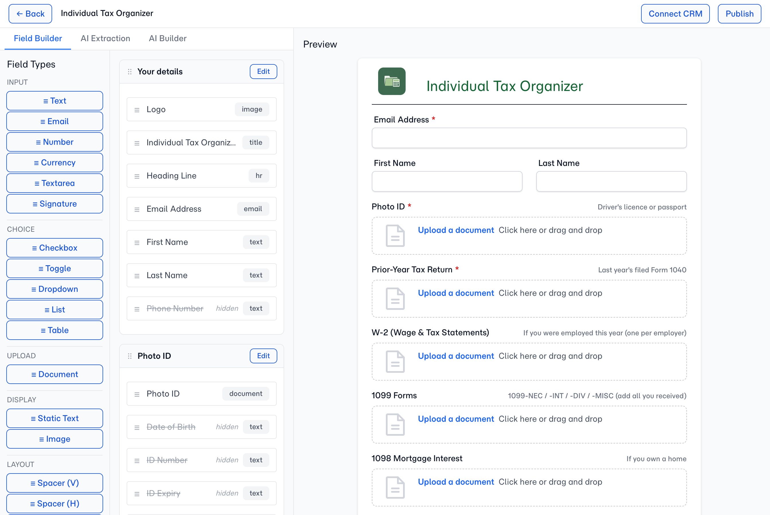Grab the reorder handle for hidden Phone Number field
770x515 pixels.
[137, 309]
